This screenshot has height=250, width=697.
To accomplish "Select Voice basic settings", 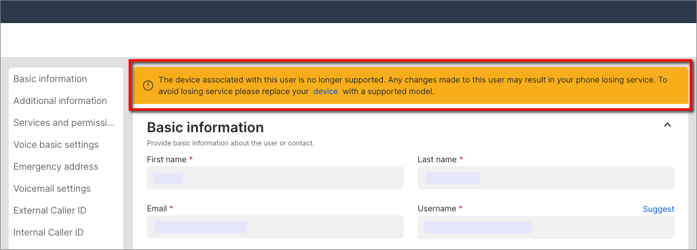I will 56,145.
